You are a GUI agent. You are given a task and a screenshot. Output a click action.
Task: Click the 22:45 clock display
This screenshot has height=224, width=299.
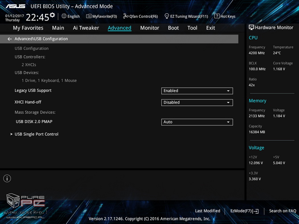37,17
